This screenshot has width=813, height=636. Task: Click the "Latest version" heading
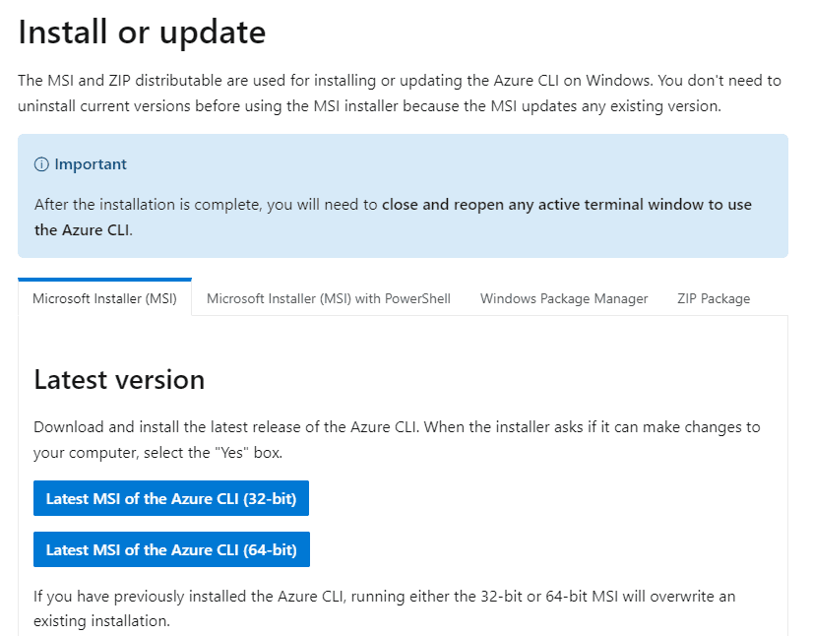[x=119, y=380]
